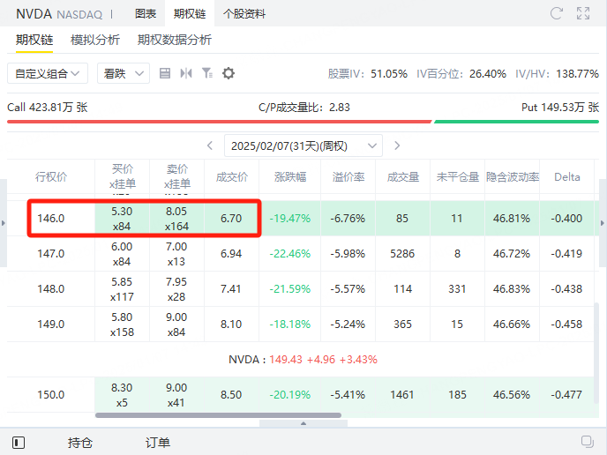Open the 持仓 tab at bottom
The width and height of the screenshot is (607, 455).
tap(80, 443)
